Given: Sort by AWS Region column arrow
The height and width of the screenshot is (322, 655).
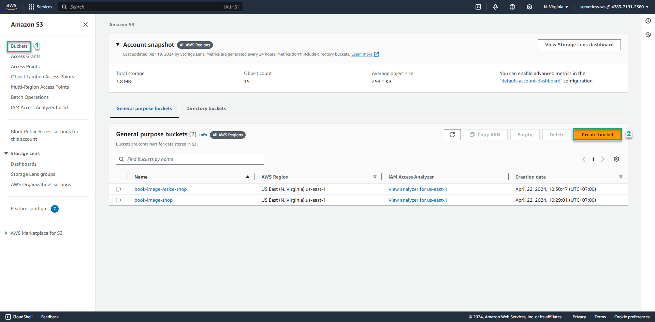Looking at the screenshot, I should pos(375,177).
